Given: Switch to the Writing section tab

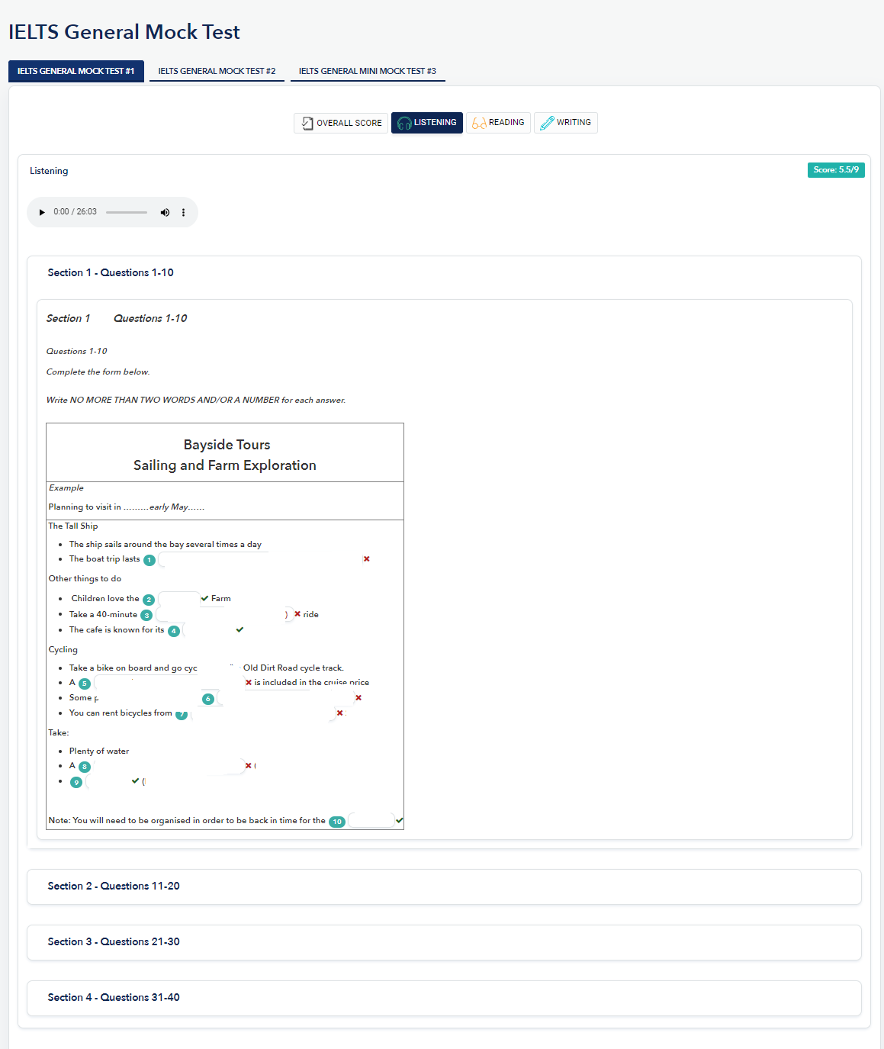Looking at the screenshot, I should pyautogui.click(x=565, y=123).
